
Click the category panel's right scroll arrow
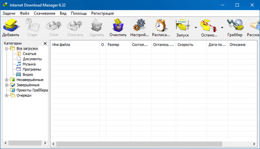(x=45, y=143)
